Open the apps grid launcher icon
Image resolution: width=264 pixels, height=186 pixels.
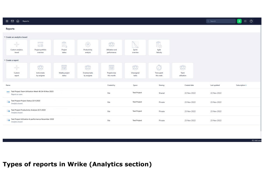tap(245, 21)
